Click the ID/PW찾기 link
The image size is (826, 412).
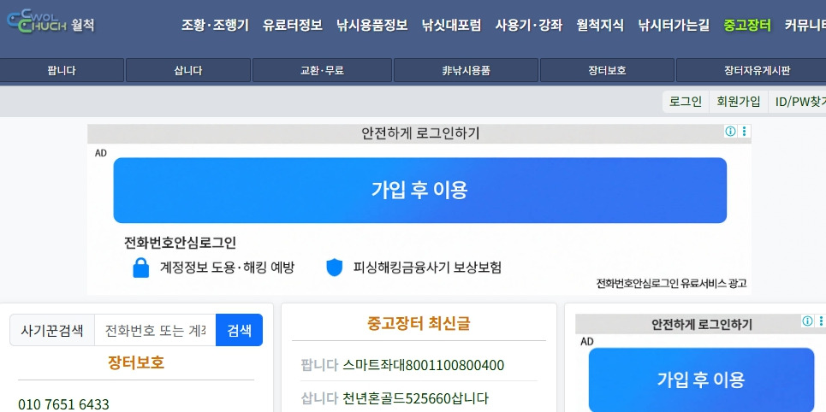tap(799, 102)
